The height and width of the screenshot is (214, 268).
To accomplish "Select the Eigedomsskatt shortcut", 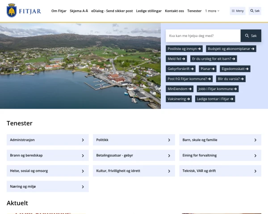I will click(x=235, y=69).
